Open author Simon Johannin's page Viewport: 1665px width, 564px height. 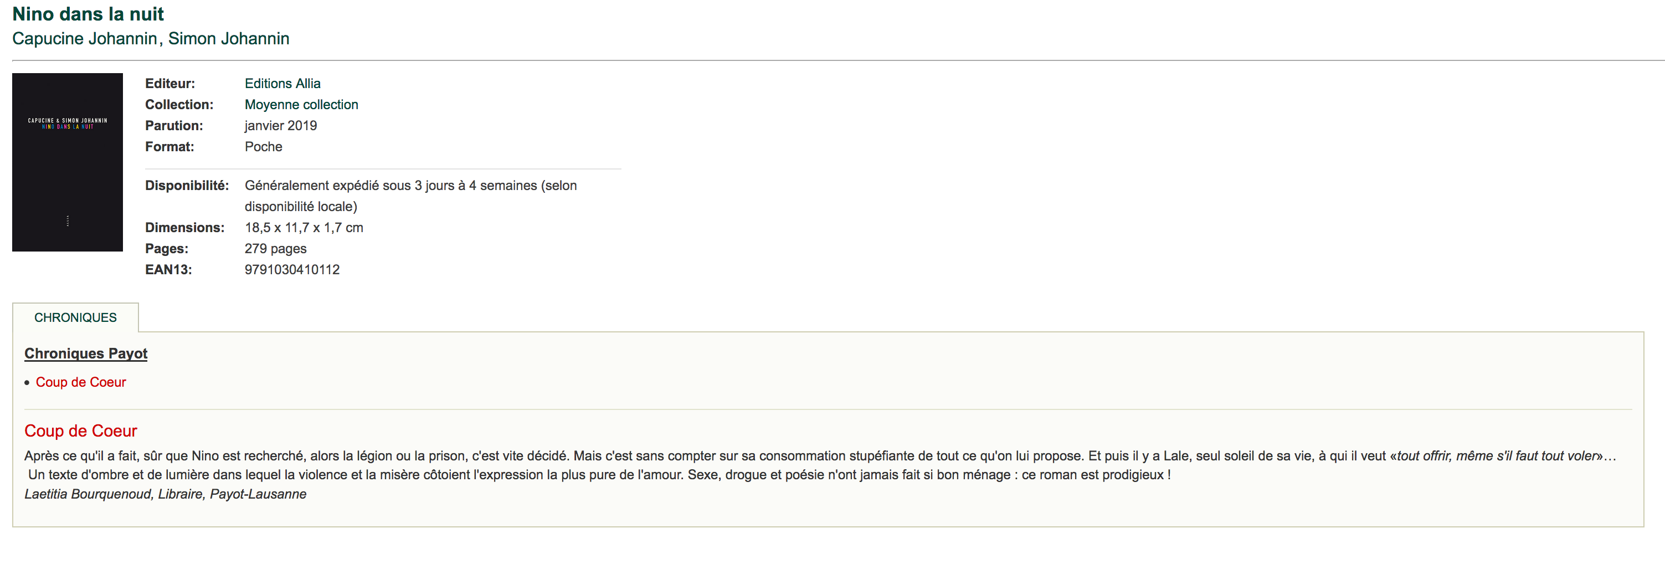click(x=229, y=39)
